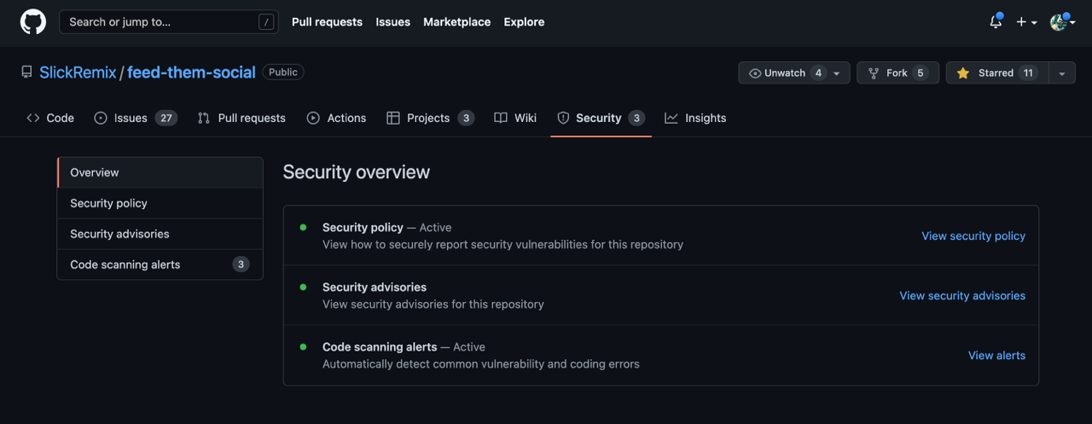Click the View security policy link

[x=973, y=236]
